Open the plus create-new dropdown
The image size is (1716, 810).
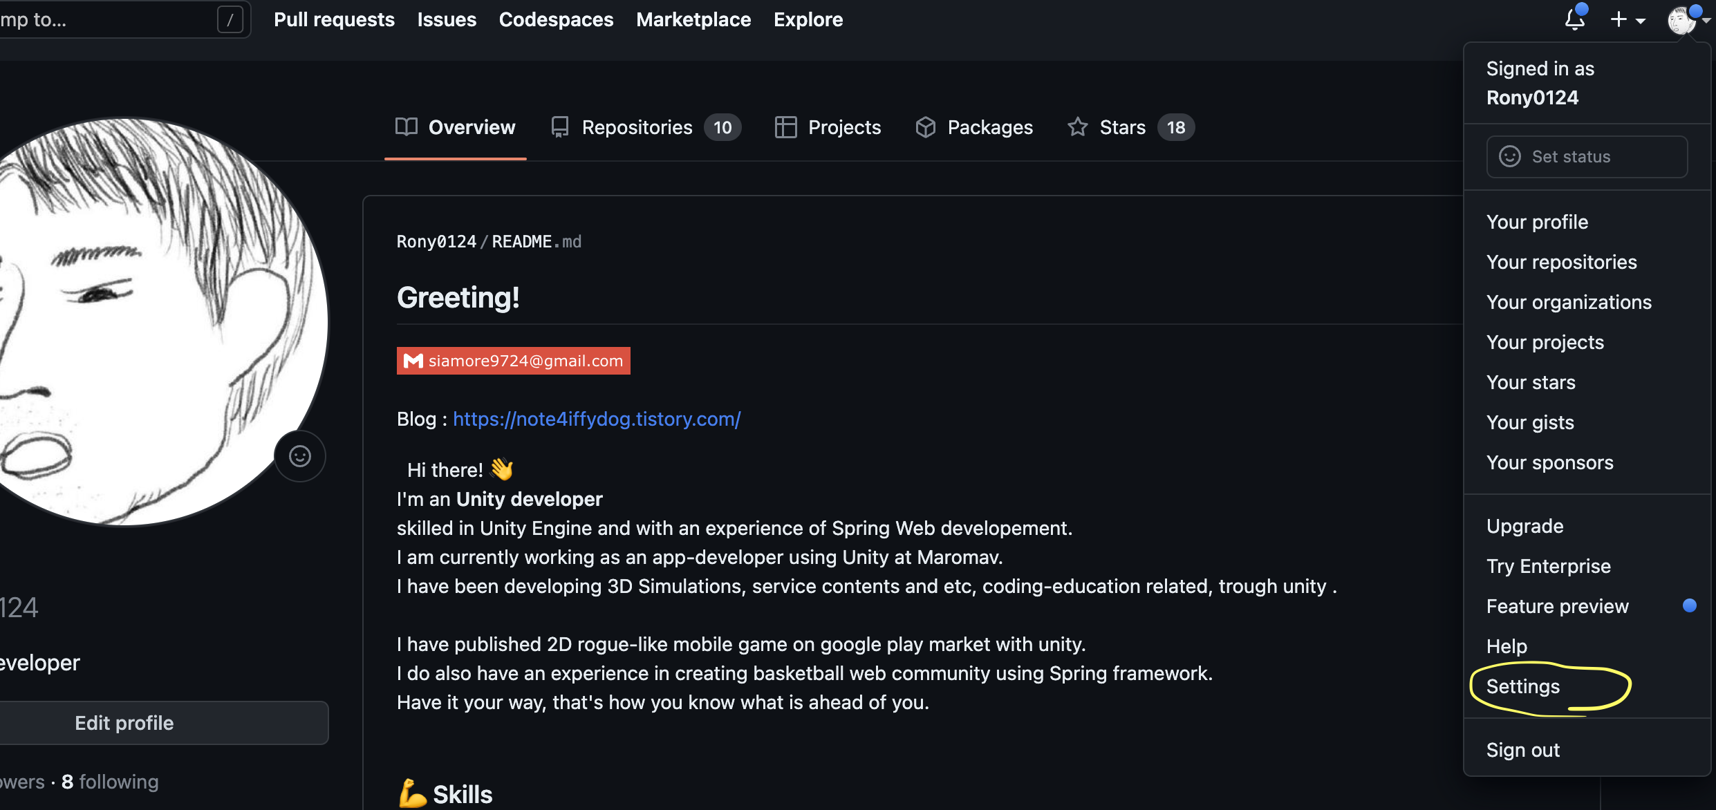(x=1628, y=19)
